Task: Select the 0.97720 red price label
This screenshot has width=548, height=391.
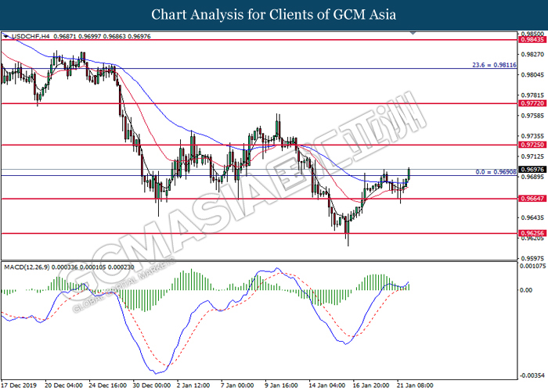Action: (532, 103)
